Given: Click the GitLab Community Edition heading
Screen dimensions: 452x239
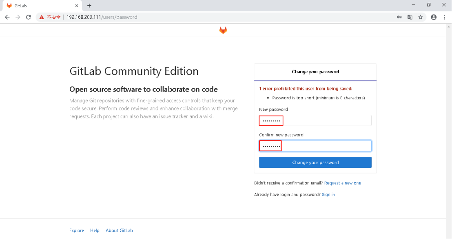Looking at the screenshot, I should tap(134, 71).
